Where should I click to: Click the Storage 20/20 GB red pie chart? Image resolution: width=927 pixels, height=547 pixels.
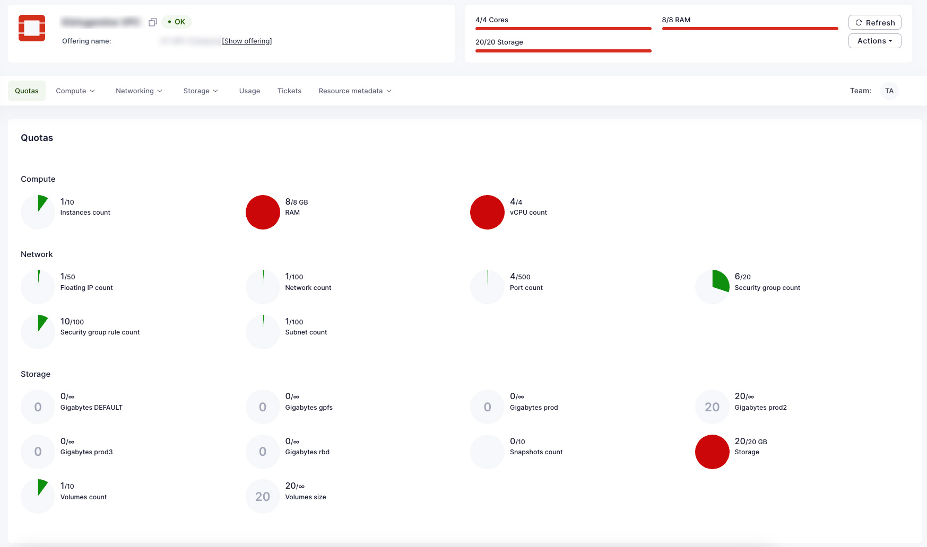pos(712,452)
